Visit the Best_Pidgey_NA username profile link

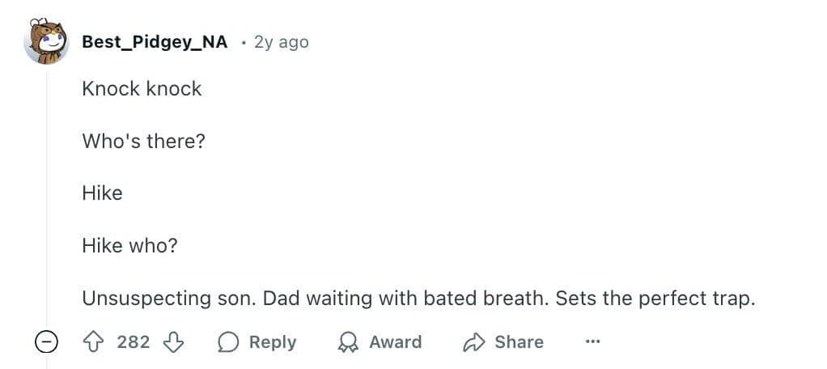[155, 42]
